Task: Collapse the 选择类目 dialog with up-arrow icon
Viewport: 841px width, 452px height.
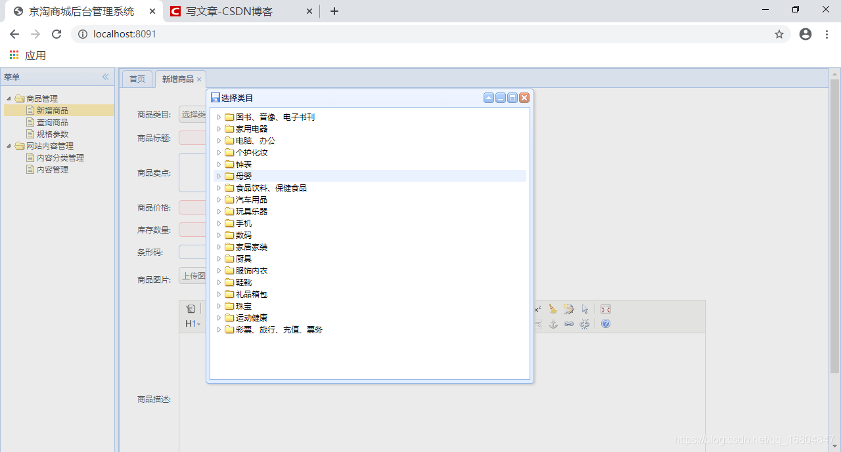Action: point(489,98)
